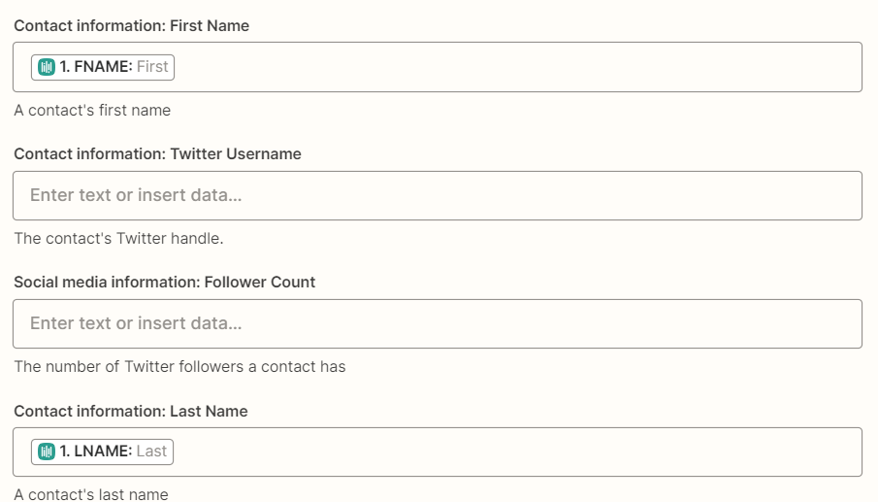This screenshot has height=502, width=878.
Task: Click the teal app icon in FNAME pill
Action: pyautogui.click(x=47, y=67)
